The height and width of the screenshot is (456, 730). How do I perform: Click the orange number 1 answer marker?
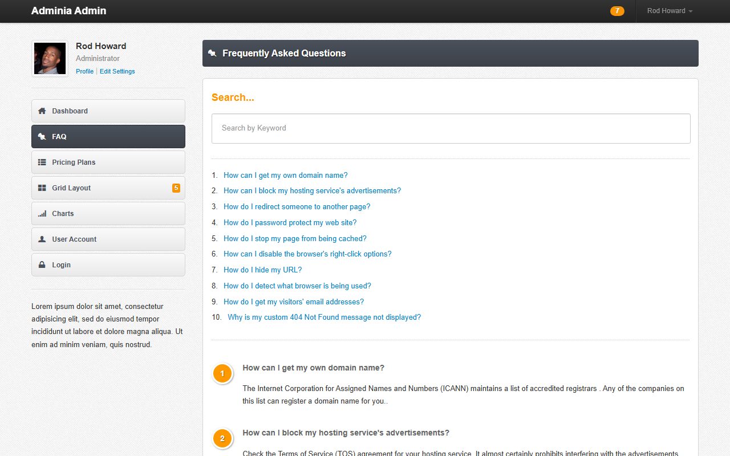click(222, 374)
